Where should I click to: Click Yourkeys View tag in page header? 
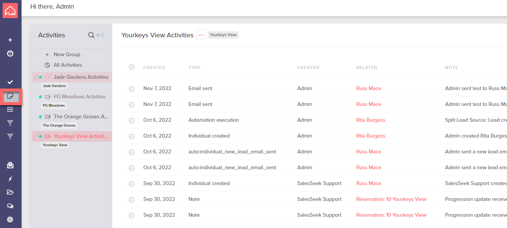pyautogui.click(x=223, y=35)
